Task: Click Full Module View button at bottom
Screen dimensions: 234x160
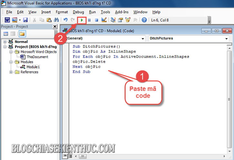Action: coord(70,156)
